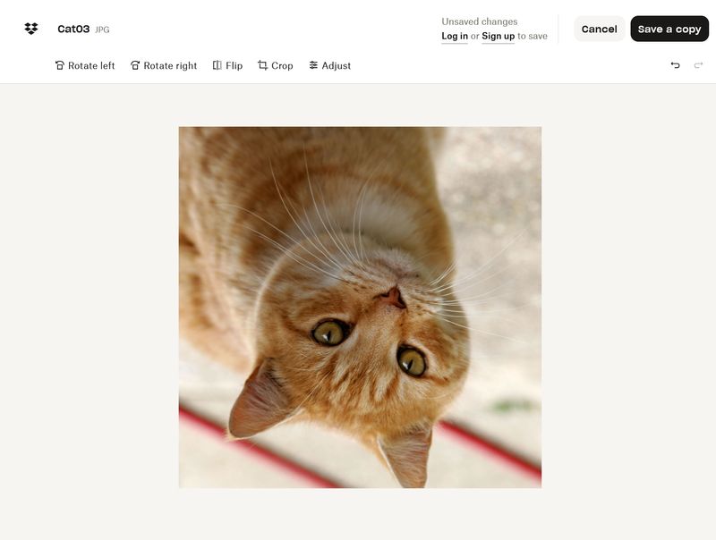Follow the Sign up link

click(x=499, y=36)
